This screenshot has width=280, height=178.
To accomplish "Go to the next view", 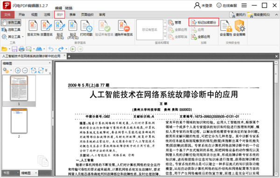I will point(80,49).
